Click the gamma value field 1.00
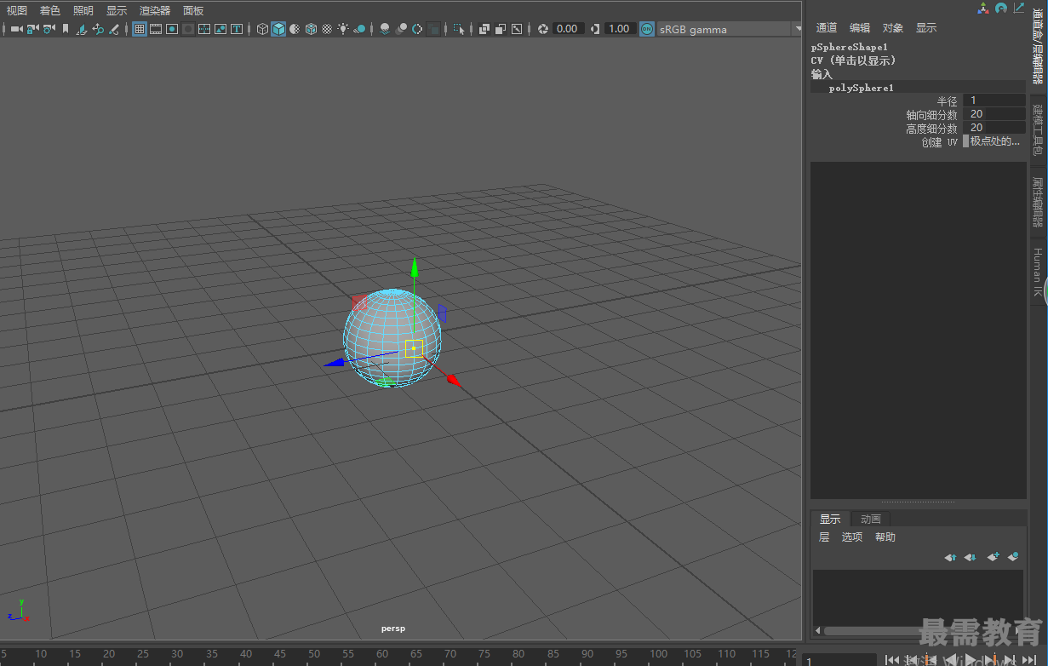 (x=620, y=29)
